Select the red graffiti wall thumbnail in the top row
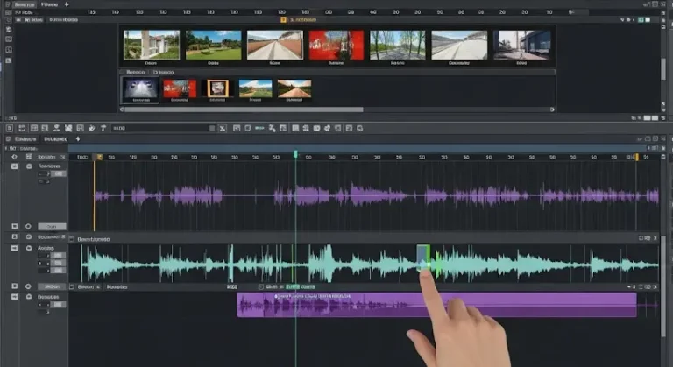Image resolution: width=673 pixels, height=367 pixels. pos(336,45)
